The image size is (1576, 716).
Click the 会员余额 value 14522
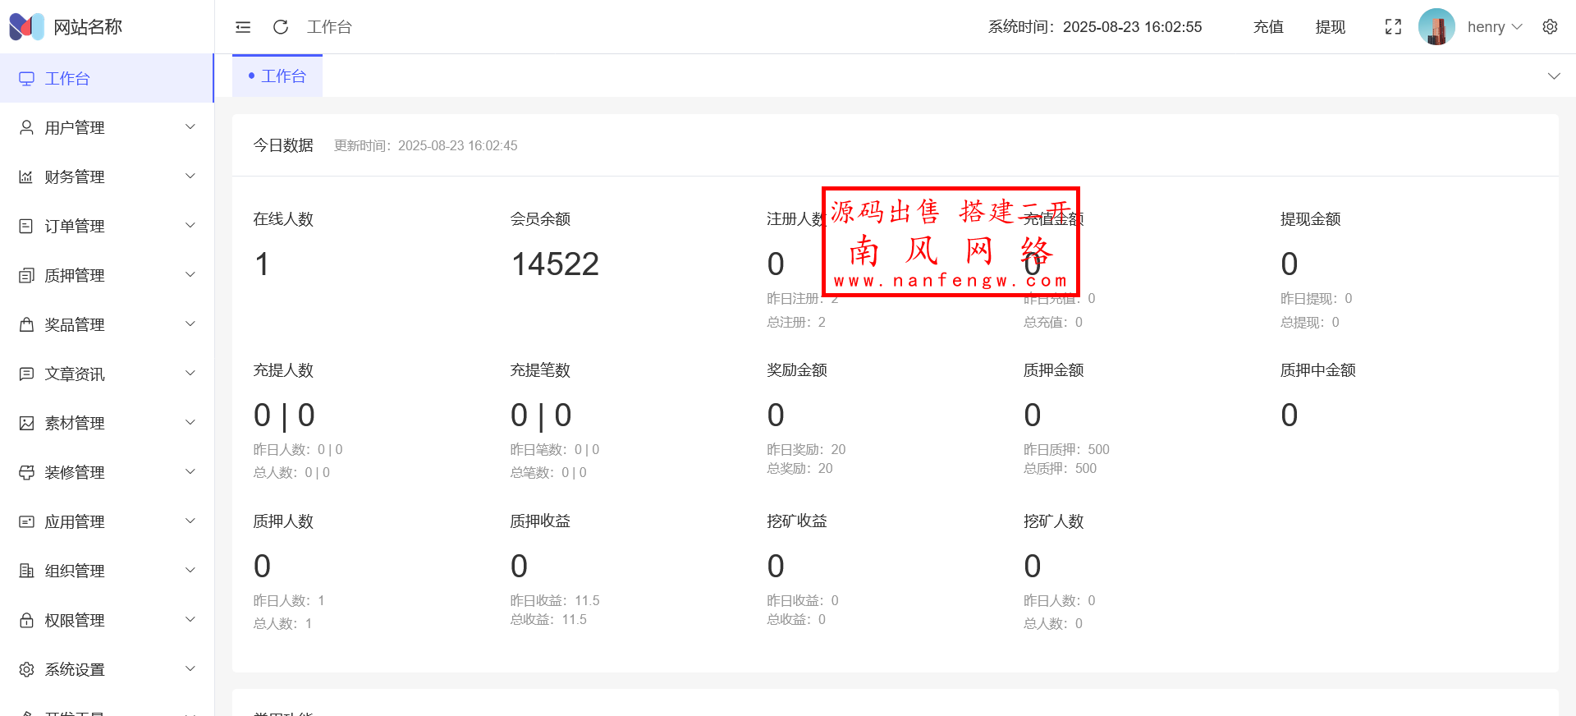coord(555,264)
